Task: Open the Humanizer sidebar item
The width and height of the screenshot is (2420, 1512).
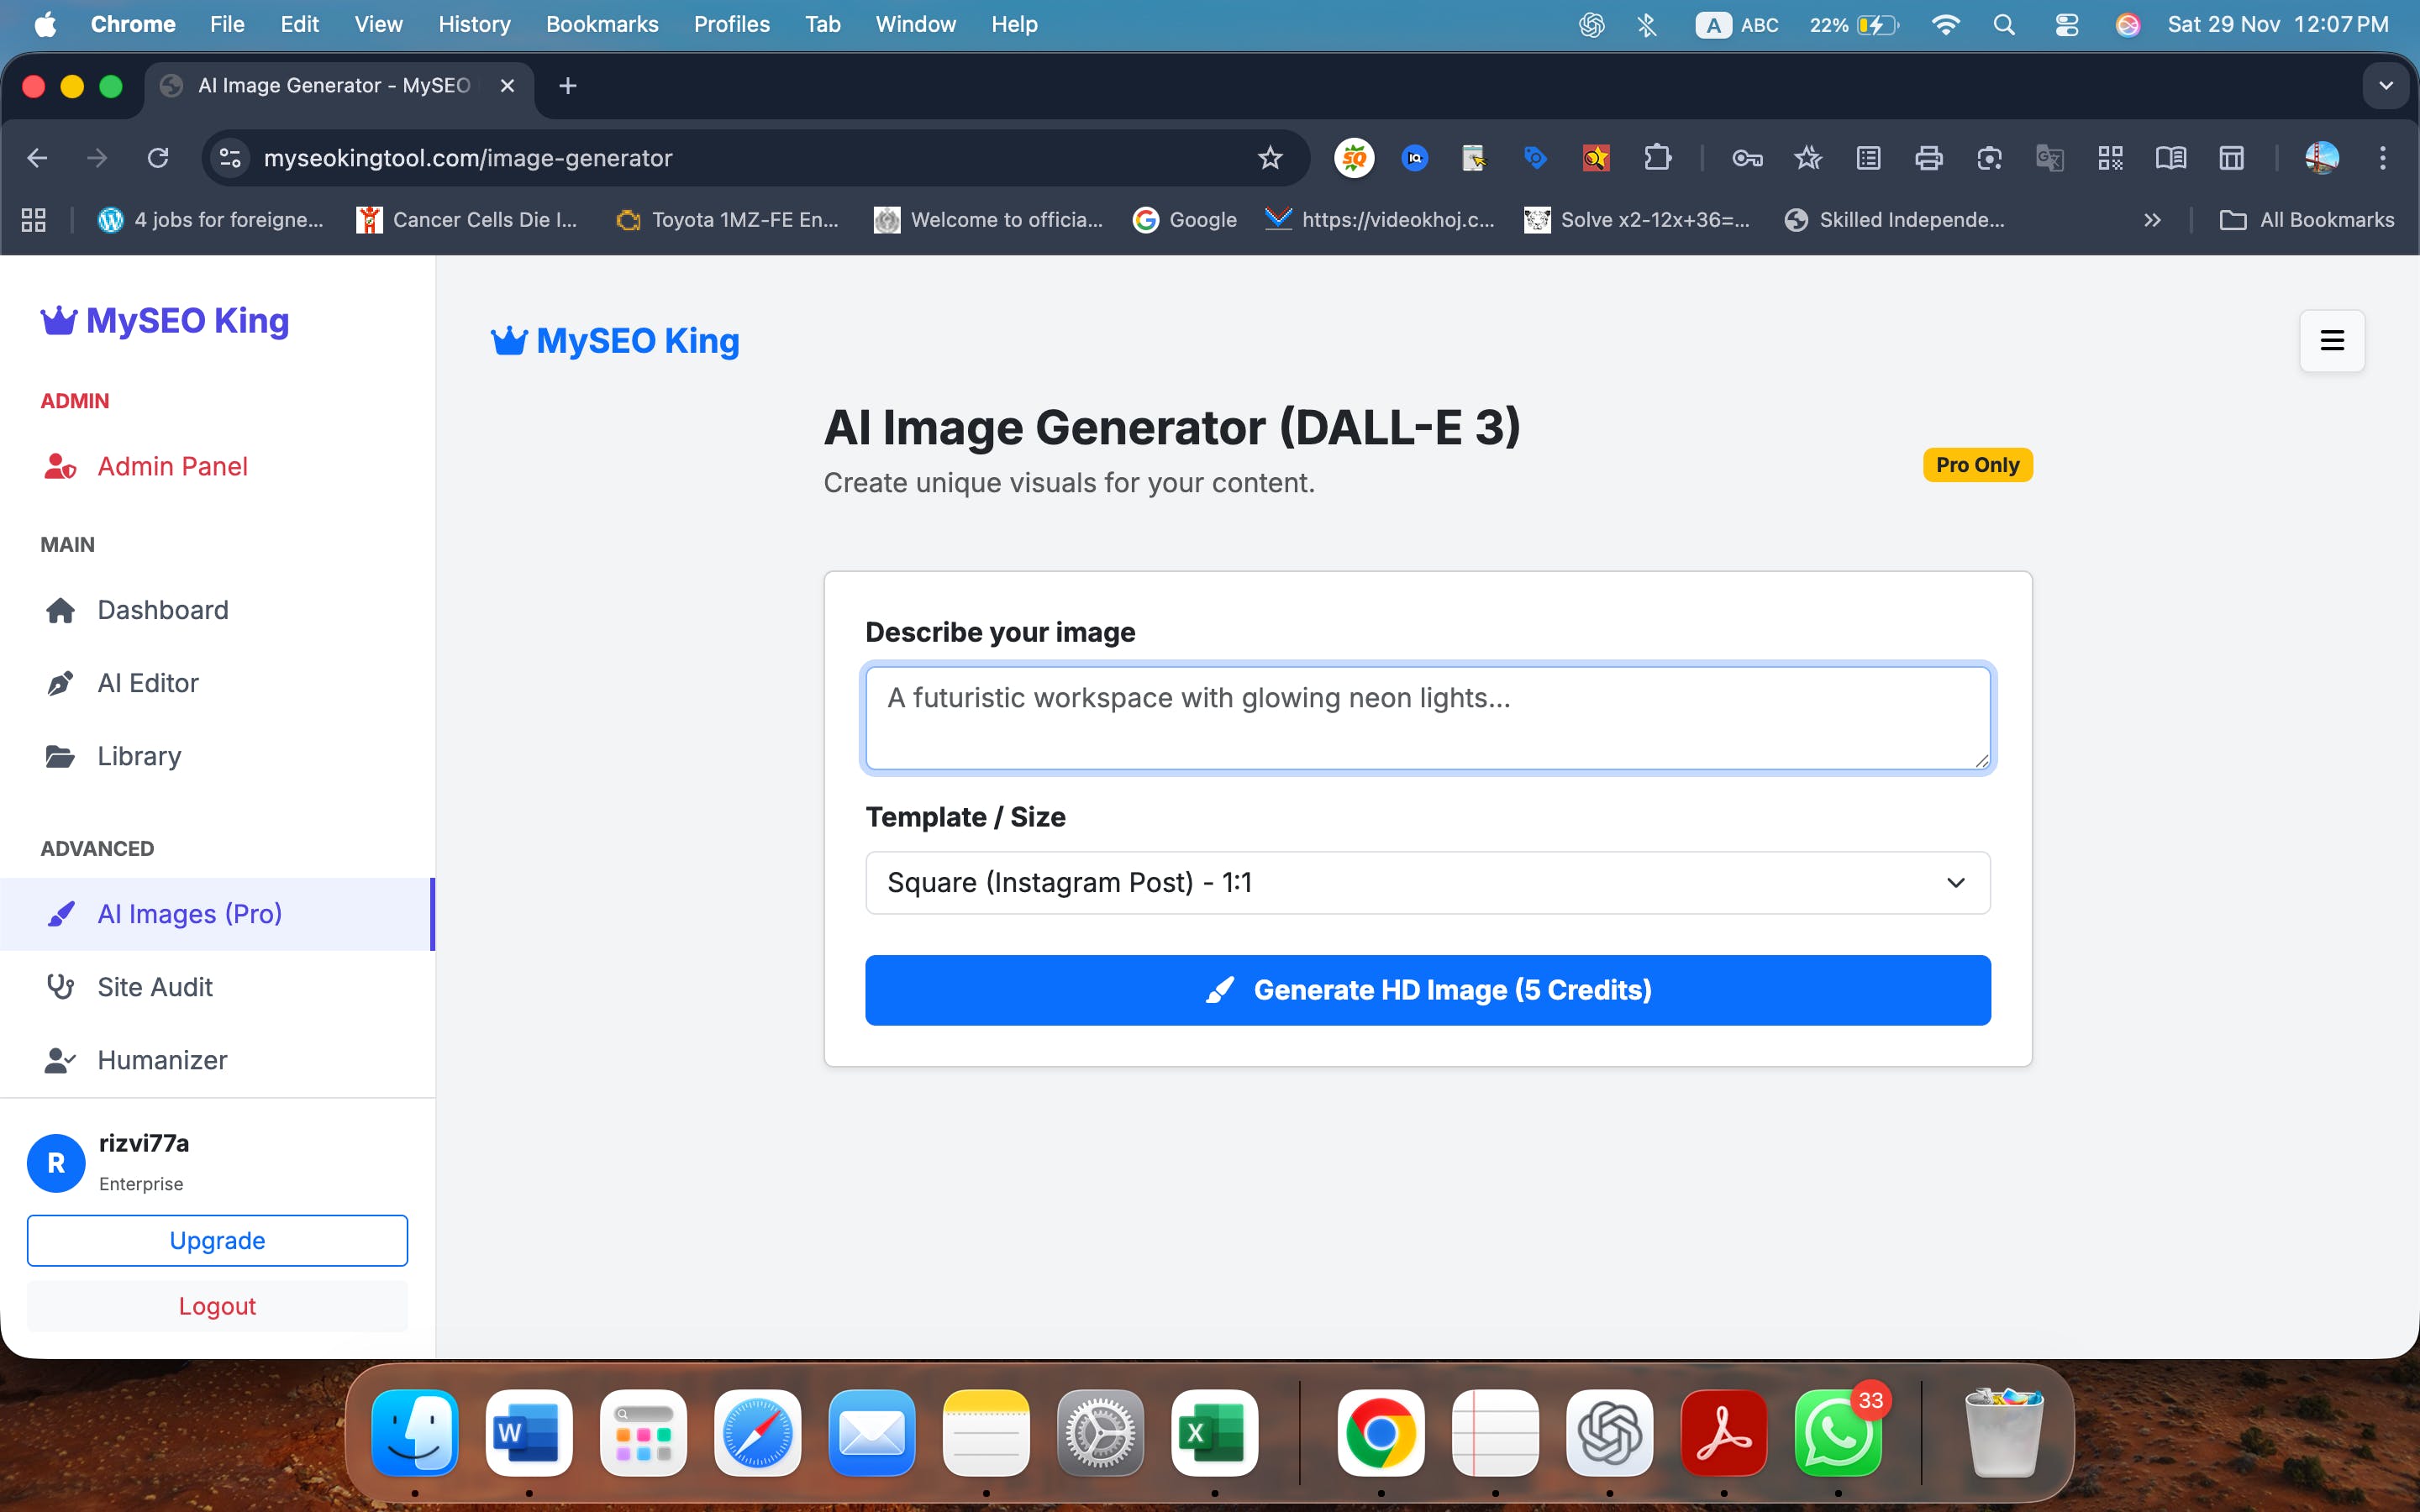Action: (x=162, y=1060)
